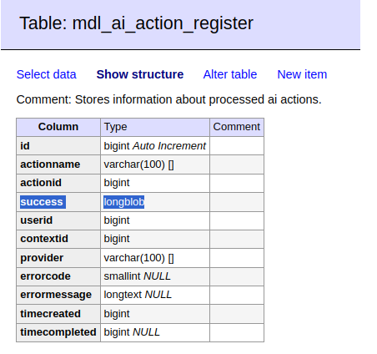
Task: Click the id column name cell
Action: tap(58, 146)
